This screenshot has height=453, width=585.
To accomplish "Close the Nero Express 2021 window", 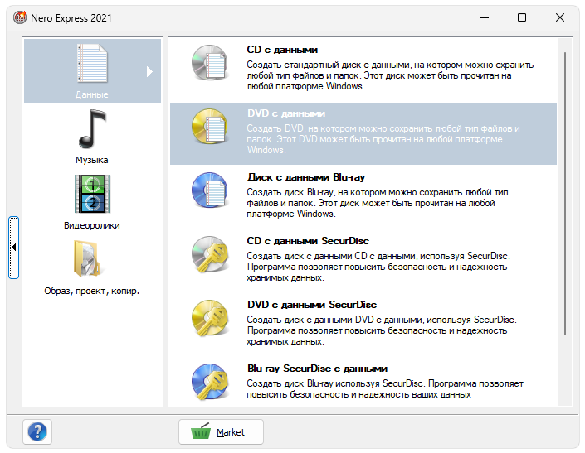I will pos(560,17).
